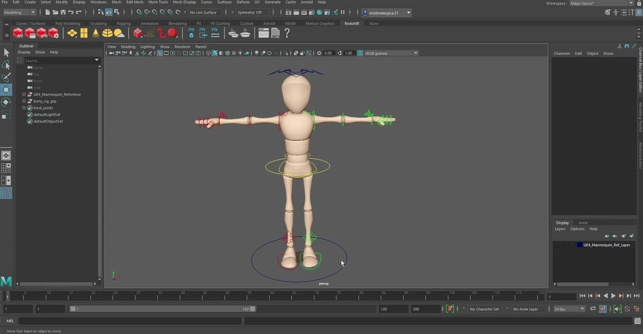Open the Script Editor from the shelf
643x334 pixels.
click(x=264, y=33)
